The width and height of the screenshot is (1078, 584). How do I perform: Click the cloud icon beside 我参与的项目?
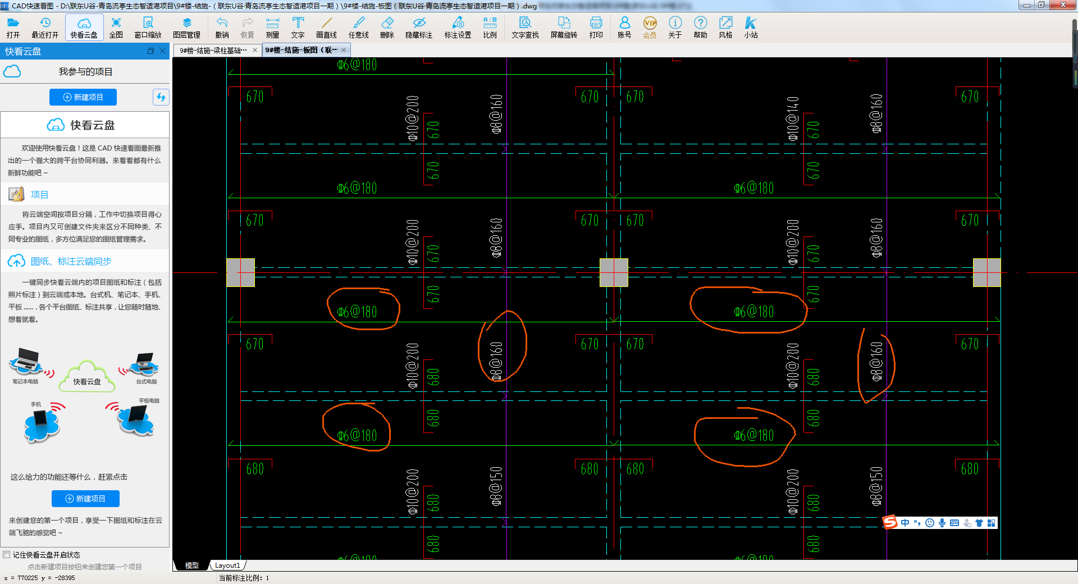tap(12, 71)
